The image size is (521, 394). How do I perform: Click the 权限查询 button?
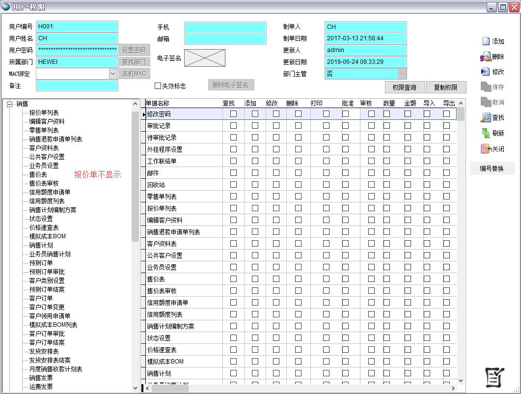pyautogui.click(x=404, y=87)
